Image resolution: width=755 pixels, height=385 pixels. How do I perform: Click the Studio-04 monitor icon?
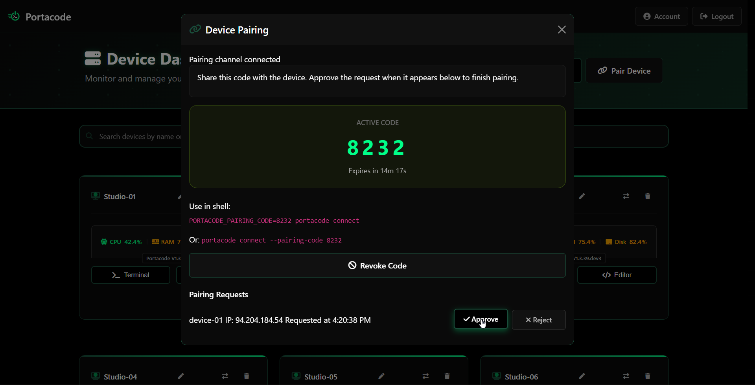point(96,376)
